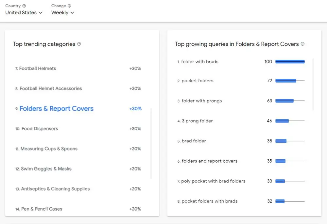327x224 pixels.
Task: Select Football Helmets category
Action: [38, 69]
